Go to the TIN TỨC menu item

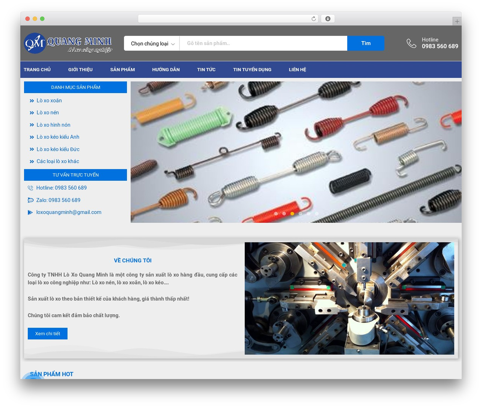click(x=206, y=70)
